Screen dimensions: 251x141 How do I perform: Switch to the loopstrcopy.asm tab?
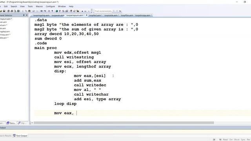(x=143, y=15)
